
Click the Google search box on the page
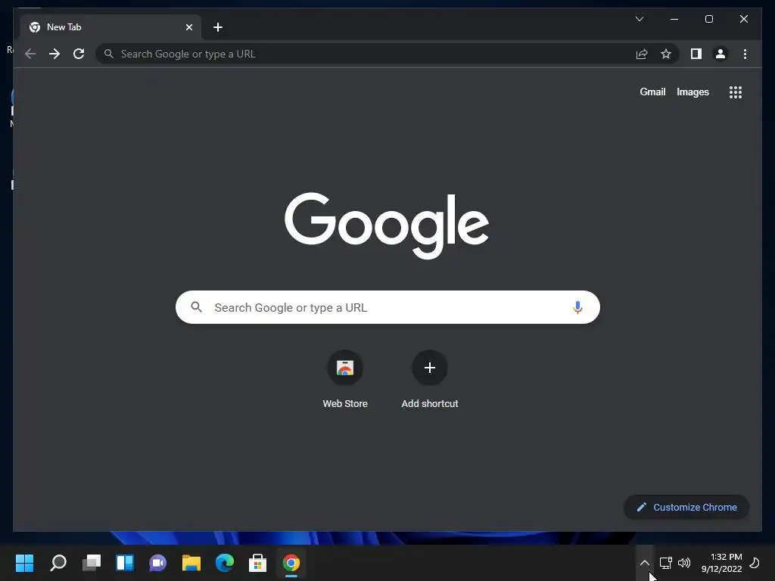pos(387,307)
